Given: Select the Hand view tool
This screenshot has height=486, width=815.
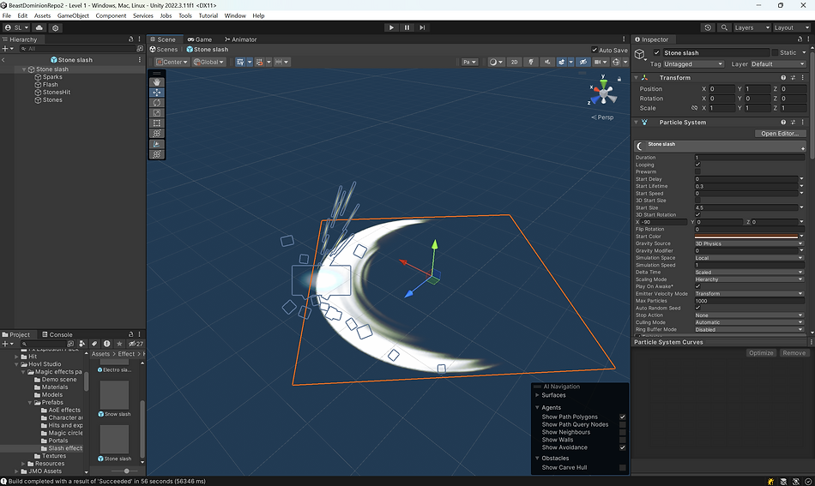Looking at the screenshot, I should pyautogui.click(x=156, y=82).
